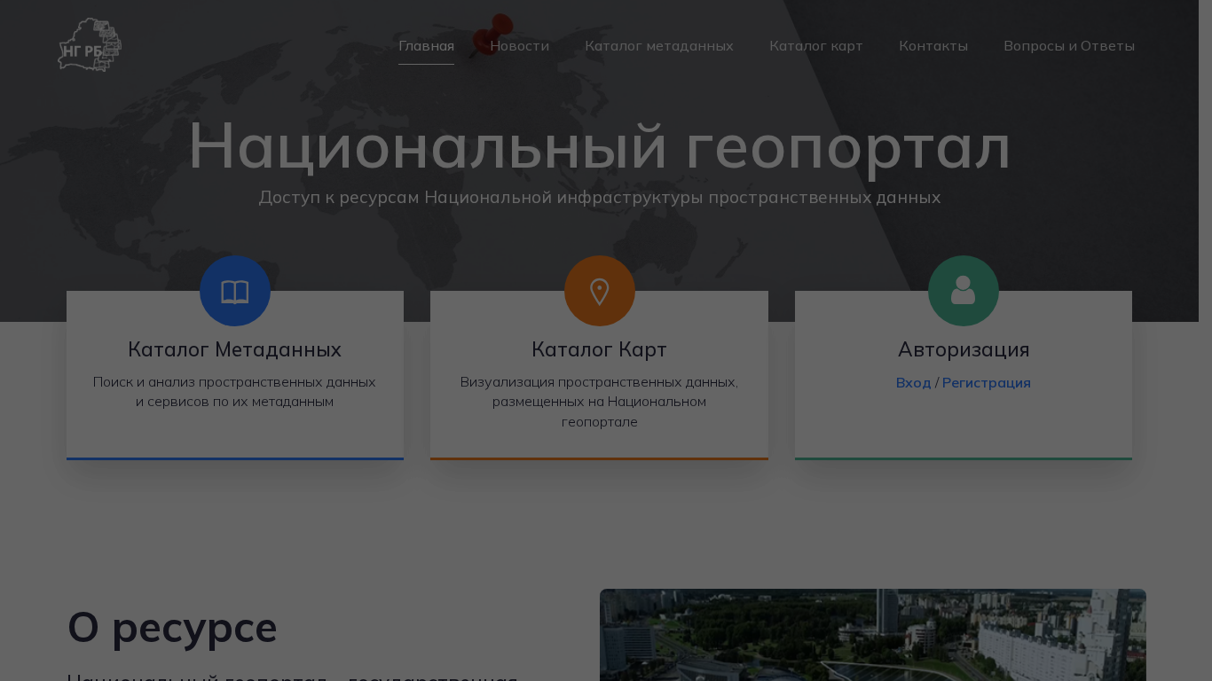
Task: Open the Каталог Метаданных card title
Action: (235, 349)
